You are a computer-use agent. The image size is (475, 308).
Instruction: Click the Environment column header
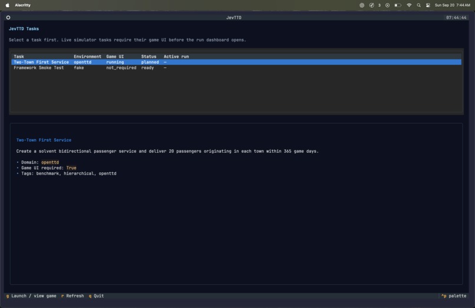coord(88,57)
